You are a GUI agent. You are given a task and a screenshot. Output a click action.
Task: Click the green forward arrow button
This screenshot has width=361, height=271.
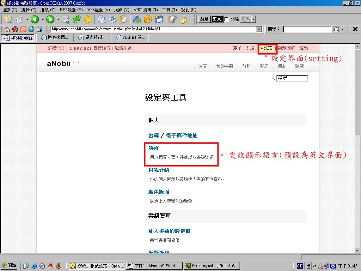tap(50, 19)
